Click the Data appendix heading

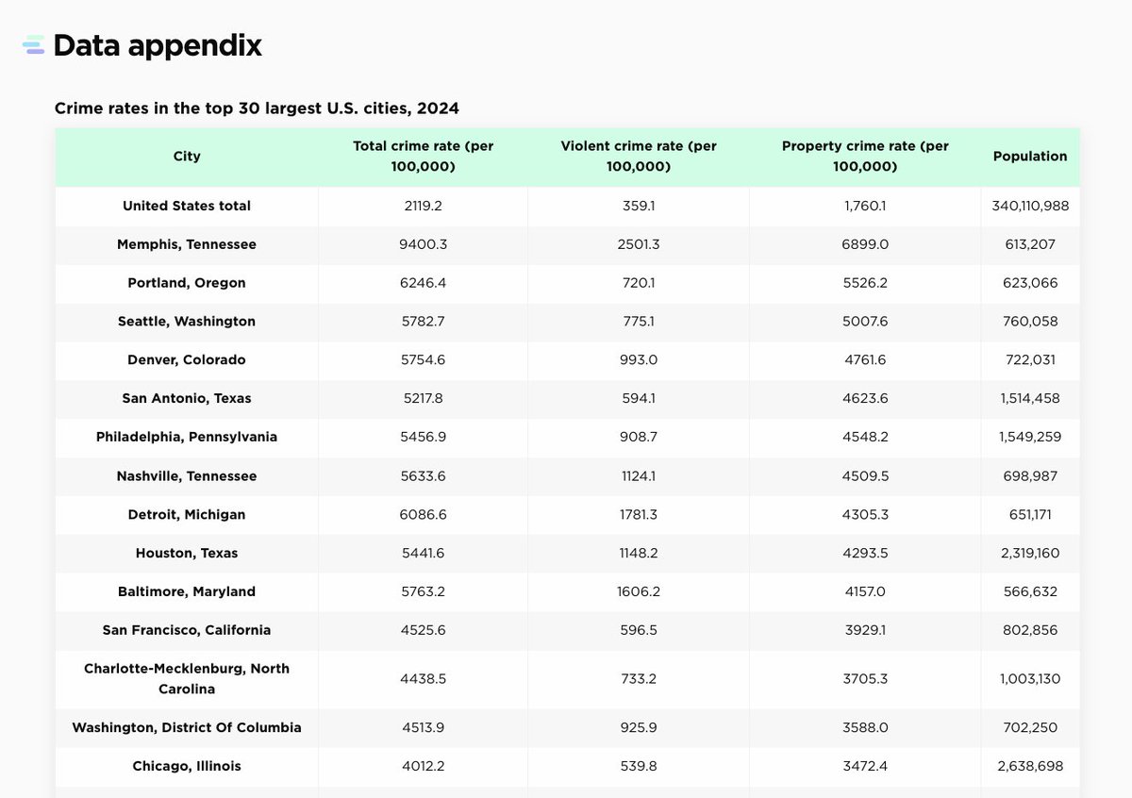click(x=158, y=44)
